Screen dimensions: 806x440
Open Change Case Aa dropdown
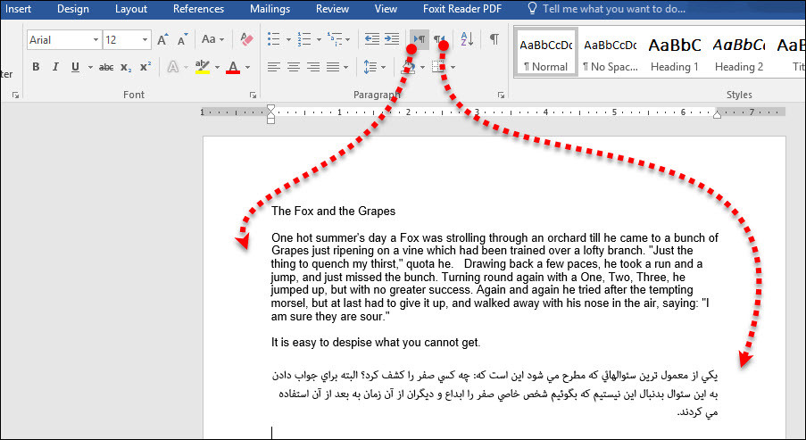point(212,39)
